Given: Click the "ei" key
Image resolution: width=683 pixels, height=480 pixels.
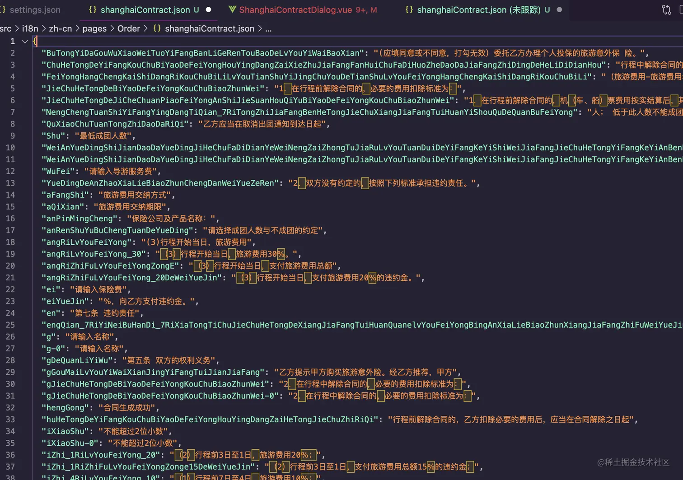Looking at the screenshot, I should click(x=51, y=289).
